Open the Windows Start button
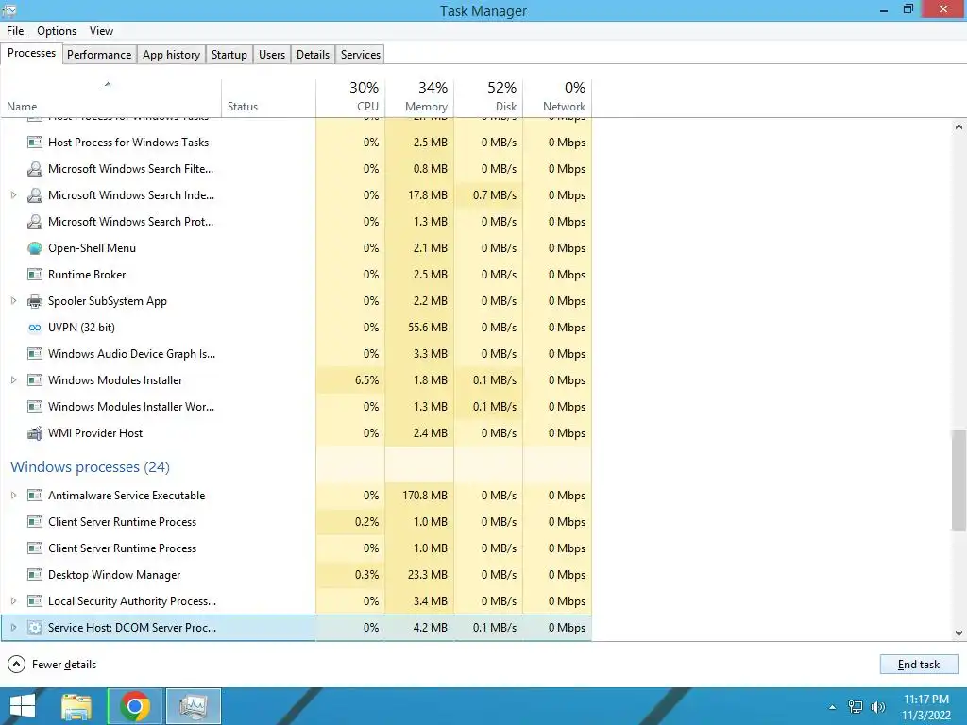967x725 pixels. (x=23, y=706)
